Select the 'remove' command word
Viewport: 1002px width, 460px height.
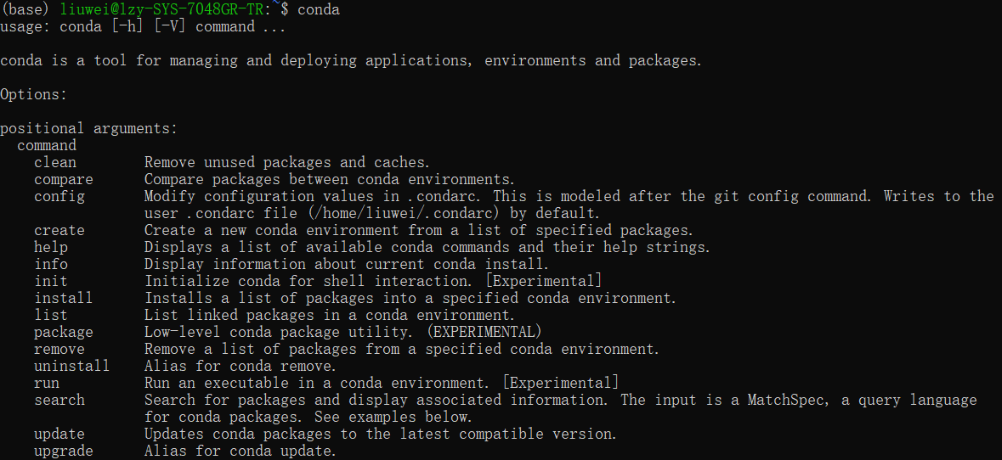click(x=59, y=350)
